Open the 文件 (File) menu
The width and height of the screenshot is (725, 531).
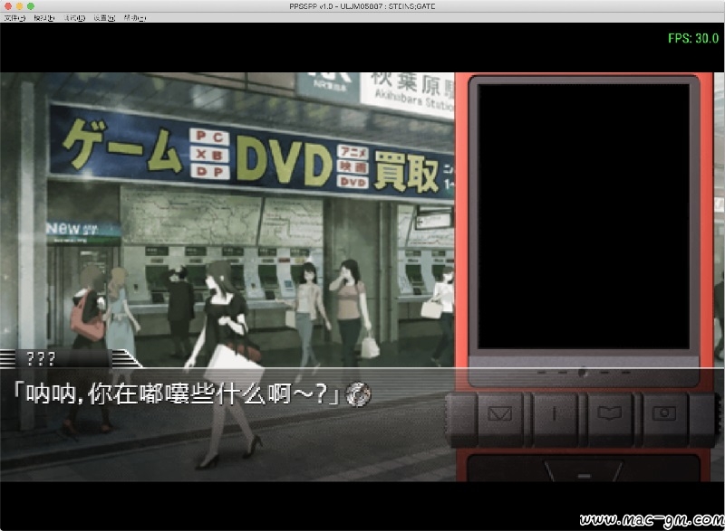[x=14, y=18]
